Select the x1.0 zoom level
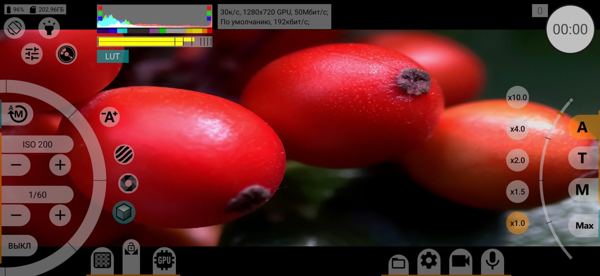 click(x=517, y=223)
